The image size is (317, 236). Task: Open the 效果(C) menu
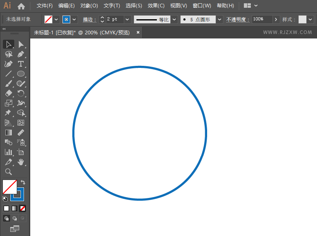[x=156, y=6]
